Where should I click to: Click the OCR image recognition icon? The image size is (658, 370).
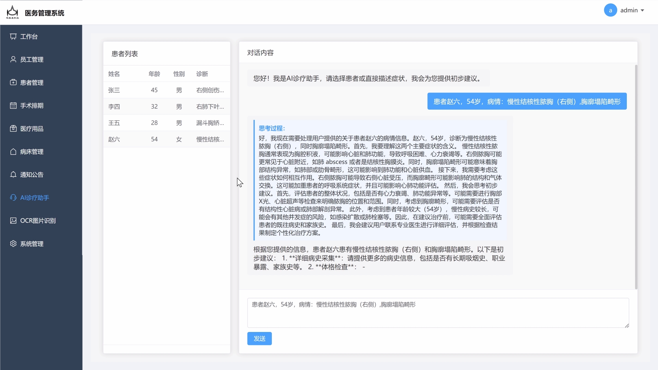(13, 221)
